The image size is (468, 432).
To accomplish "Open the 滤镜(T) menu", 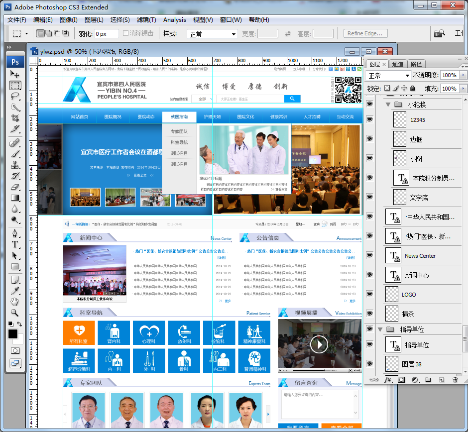I will pos(146,20).
